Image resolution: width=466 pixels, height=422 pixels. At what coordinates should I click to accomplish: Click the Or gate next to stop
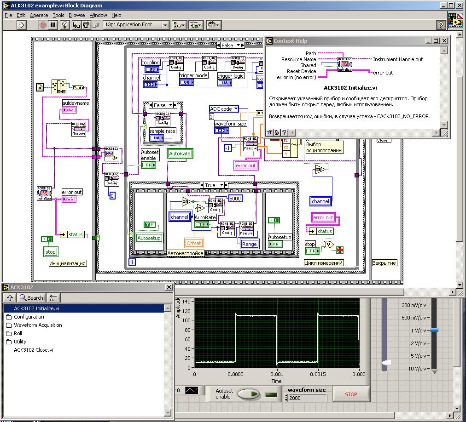[x=328, y=245]
